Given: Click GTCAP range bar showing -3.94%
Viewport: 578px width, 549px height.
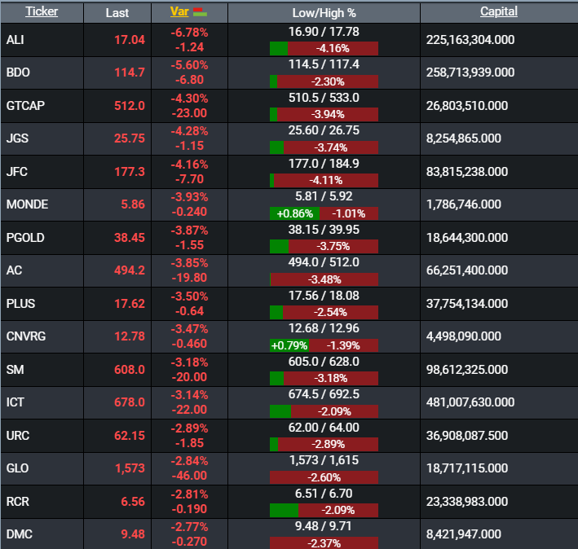Looking at the screenshot, I should (x=324, y=114).
